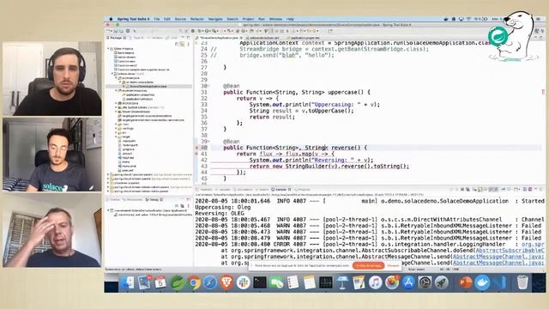
Task: Collapse the reverse() code fold at line 39
Action: pyautogui.click(x=209, y=142)
